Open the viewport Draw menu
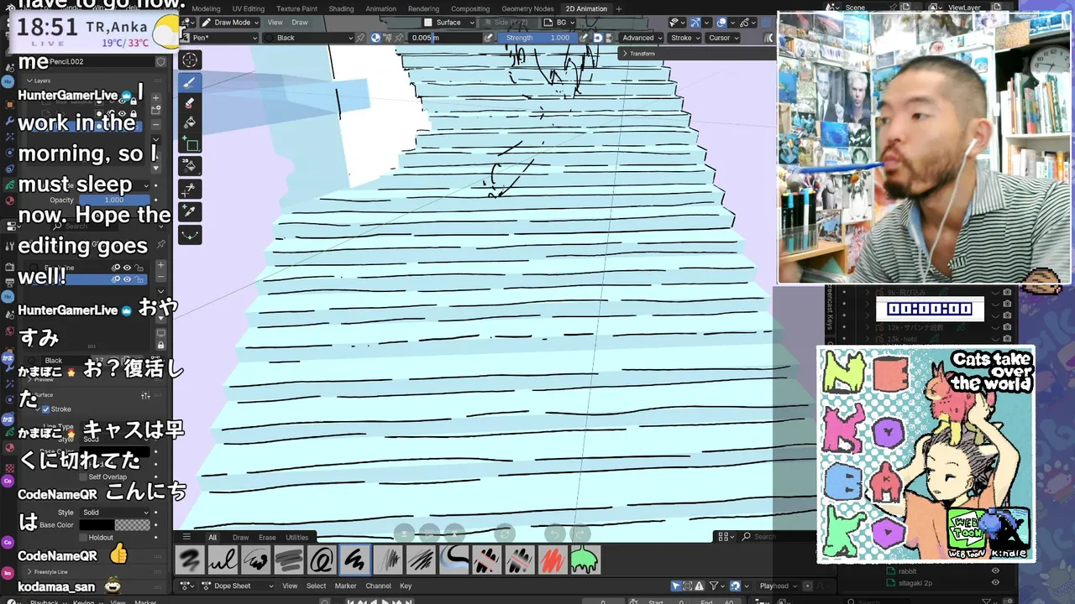This screenshot has height=604, width=1075. [x=300, y=23]
